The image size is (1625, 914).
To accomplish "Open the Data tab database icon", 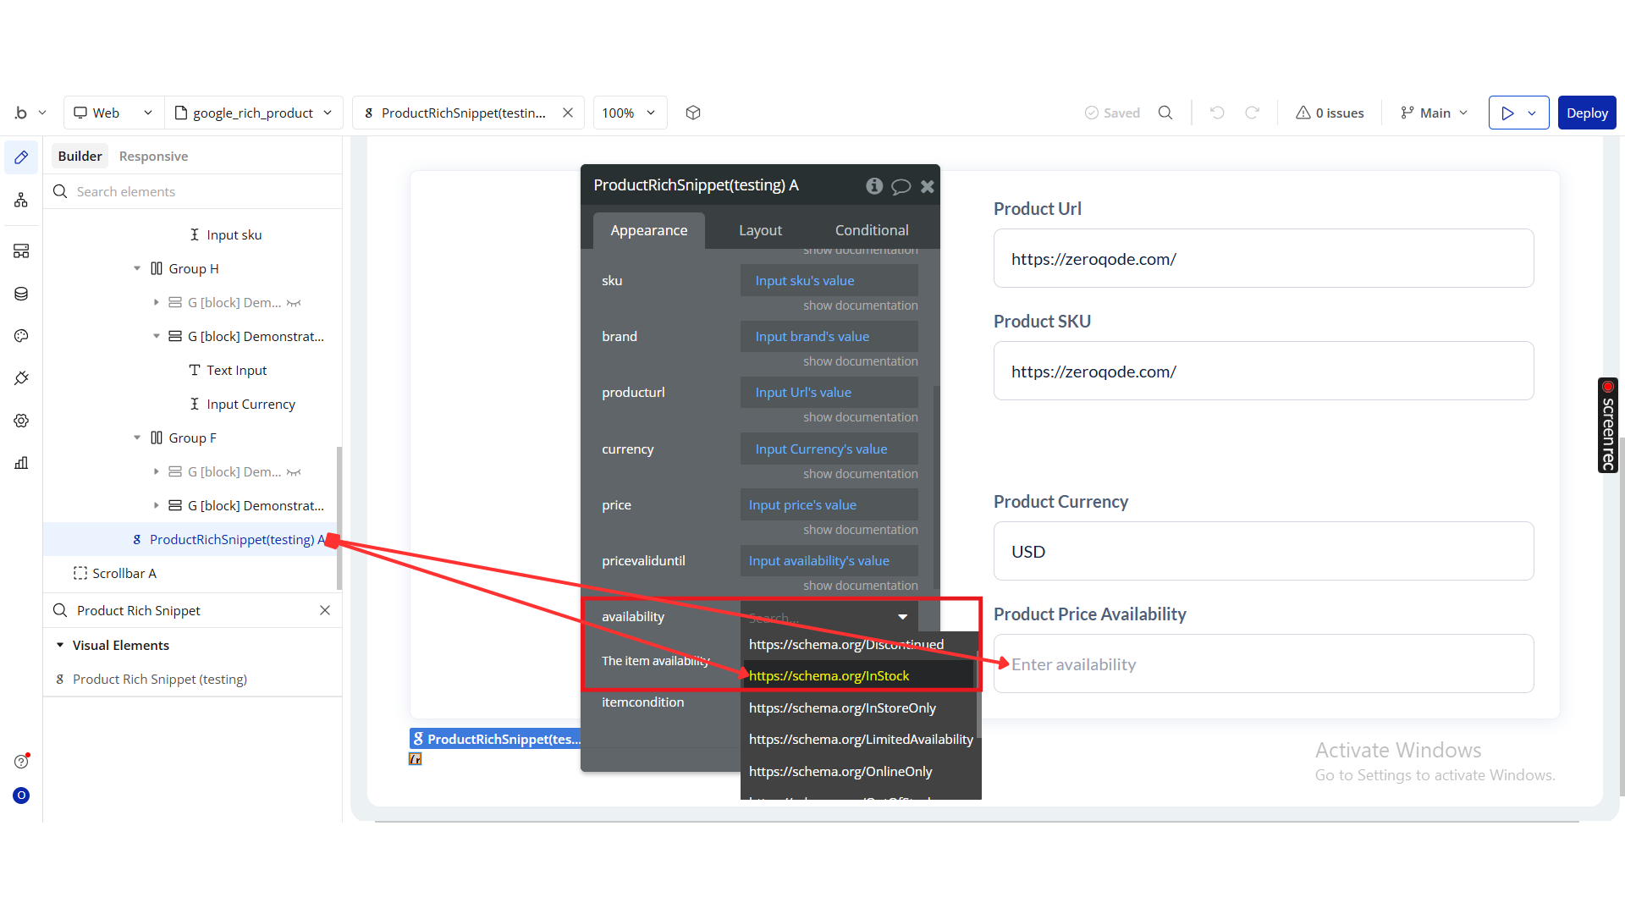I will click(x=21, y=294).
